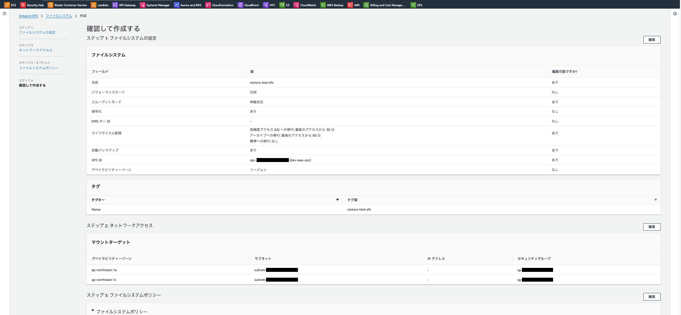The width and height of the screenshot is (681, 315).
Task: Click the サブネット column header
Action: coord(263,259)
